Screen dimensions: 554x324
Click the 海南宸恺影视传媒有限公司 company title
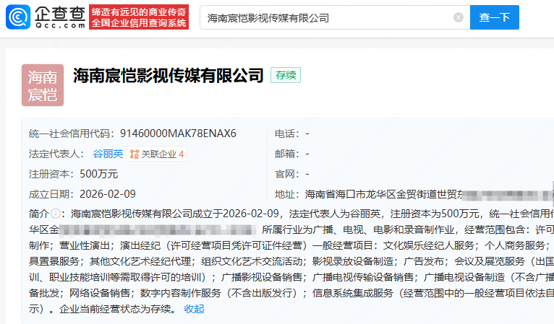pyautogui.click(x=169, y=75)
